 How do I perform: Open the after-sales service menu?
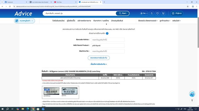coord(84,21)
